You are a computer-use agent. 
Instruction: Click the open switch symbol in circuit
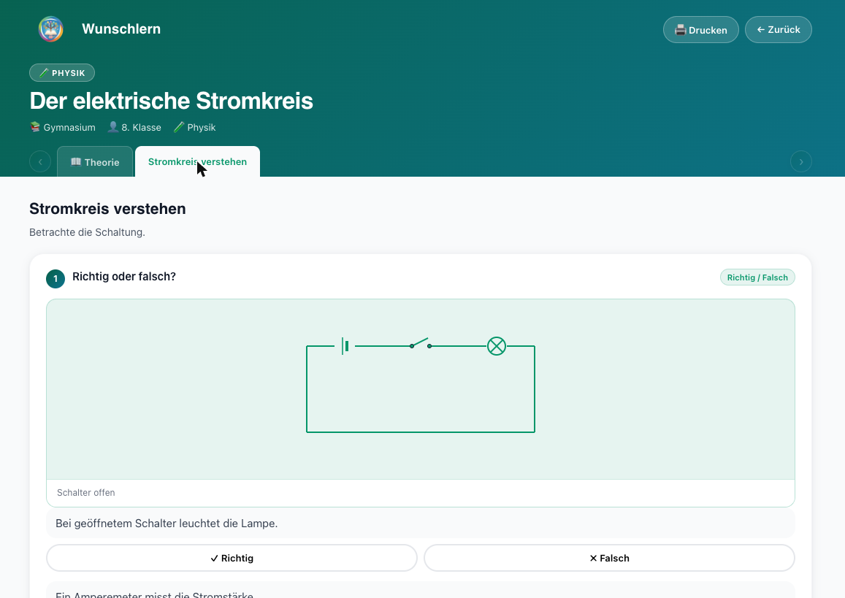tap(421, 343)
